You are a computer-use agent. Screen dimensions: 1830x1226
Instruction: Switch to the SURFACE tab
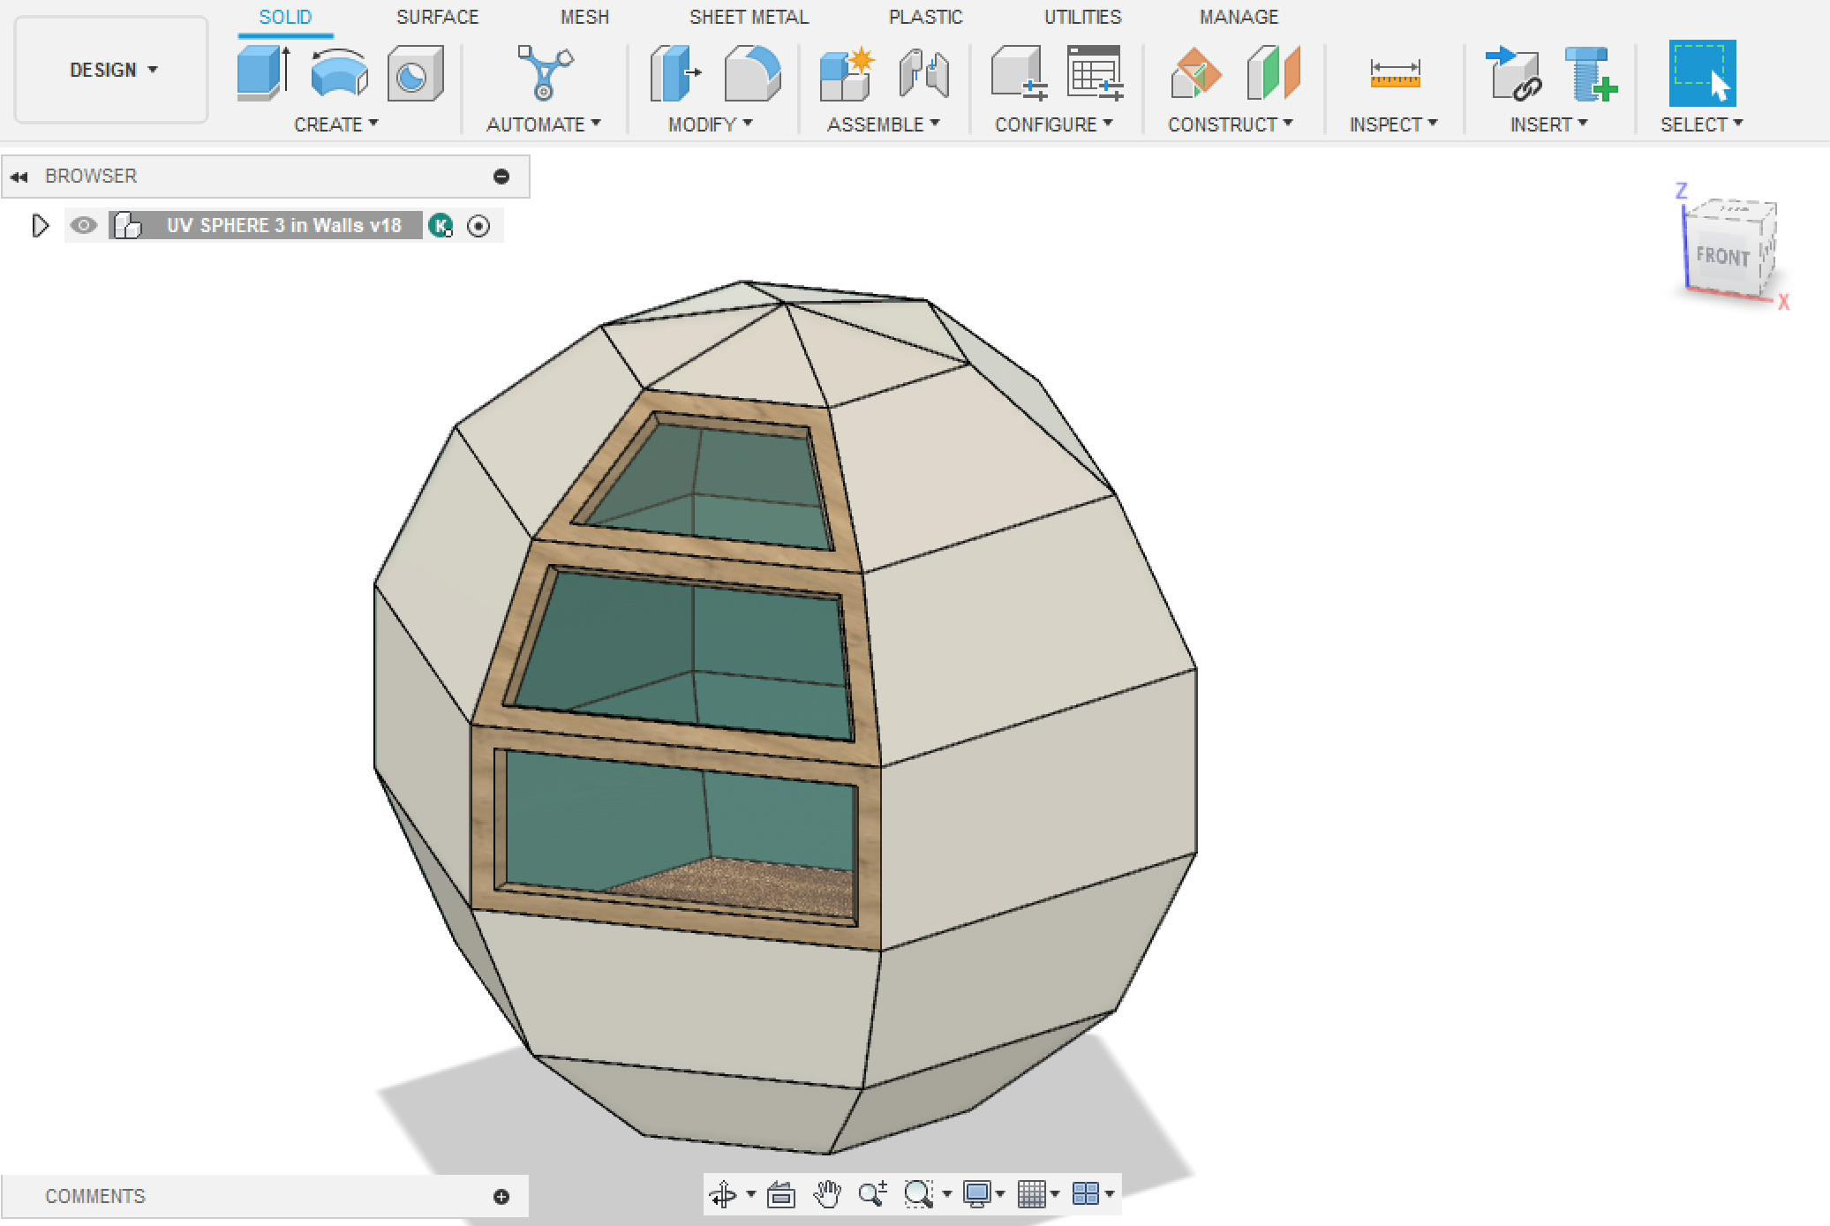[438, 18]
